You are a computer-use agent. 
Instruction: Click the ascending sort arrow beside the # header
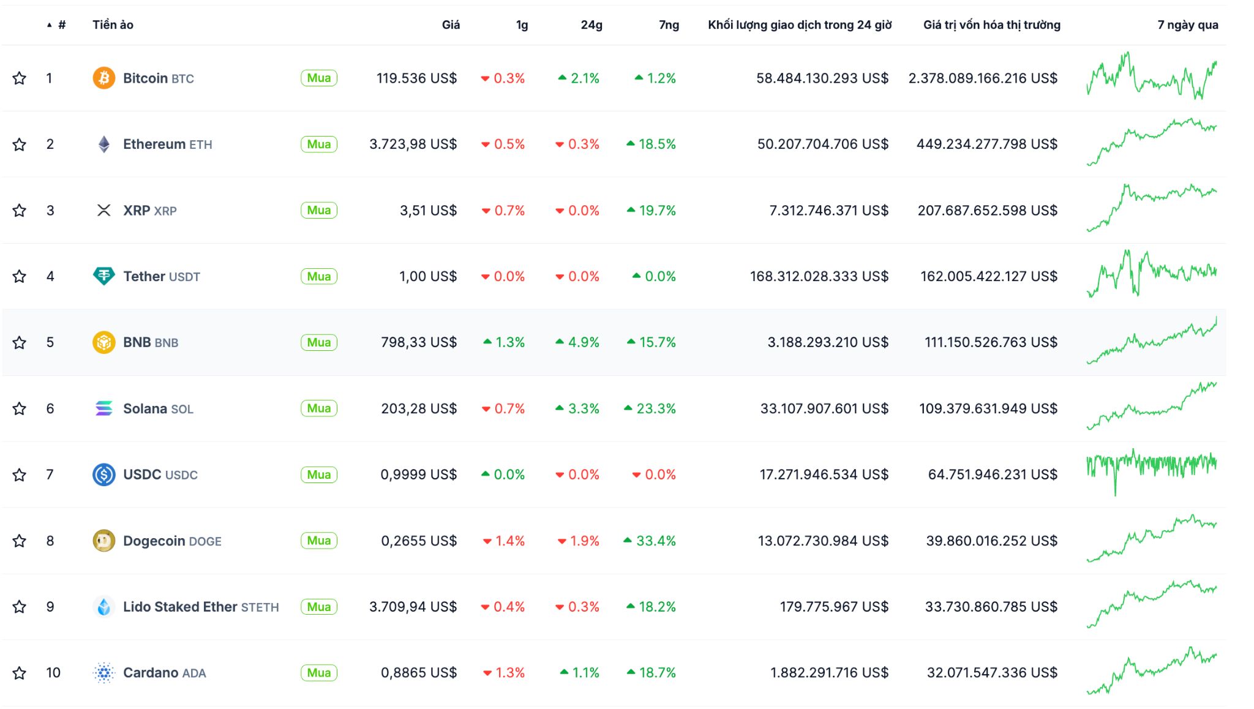48,24
